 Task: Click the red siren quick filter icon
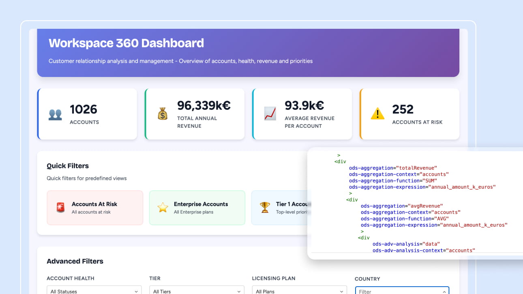coord(60,208)
